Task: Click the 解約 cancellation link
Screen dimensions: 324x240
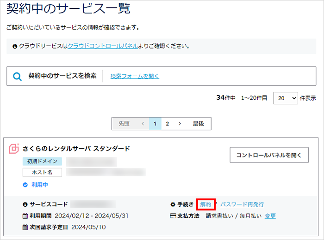Action: [x=206, y=204]
